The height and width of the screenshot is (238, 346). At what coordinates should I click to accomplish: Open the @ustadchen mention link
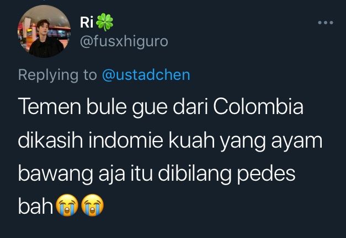[x=146, y=75]
